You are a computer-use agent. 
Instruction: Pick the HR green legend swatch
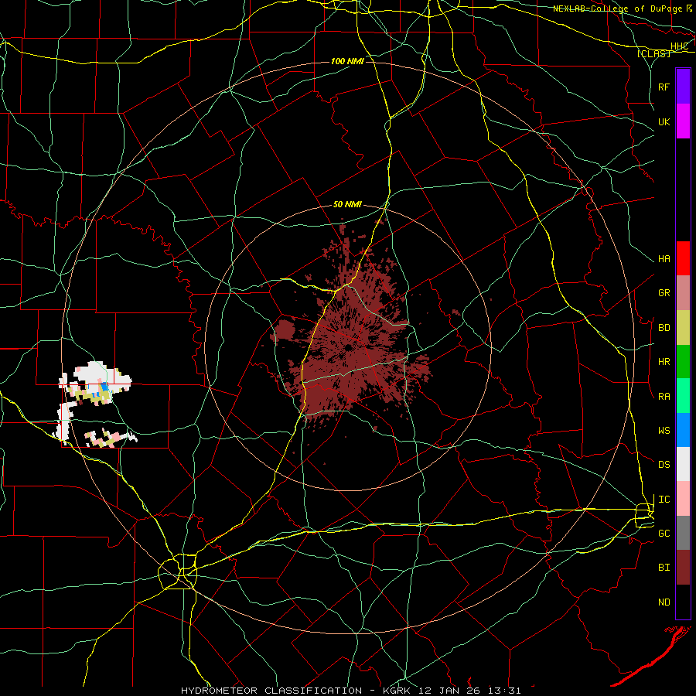coord(683,362)
